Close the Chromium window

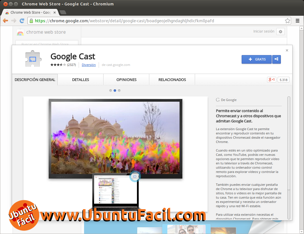[6, 4]
